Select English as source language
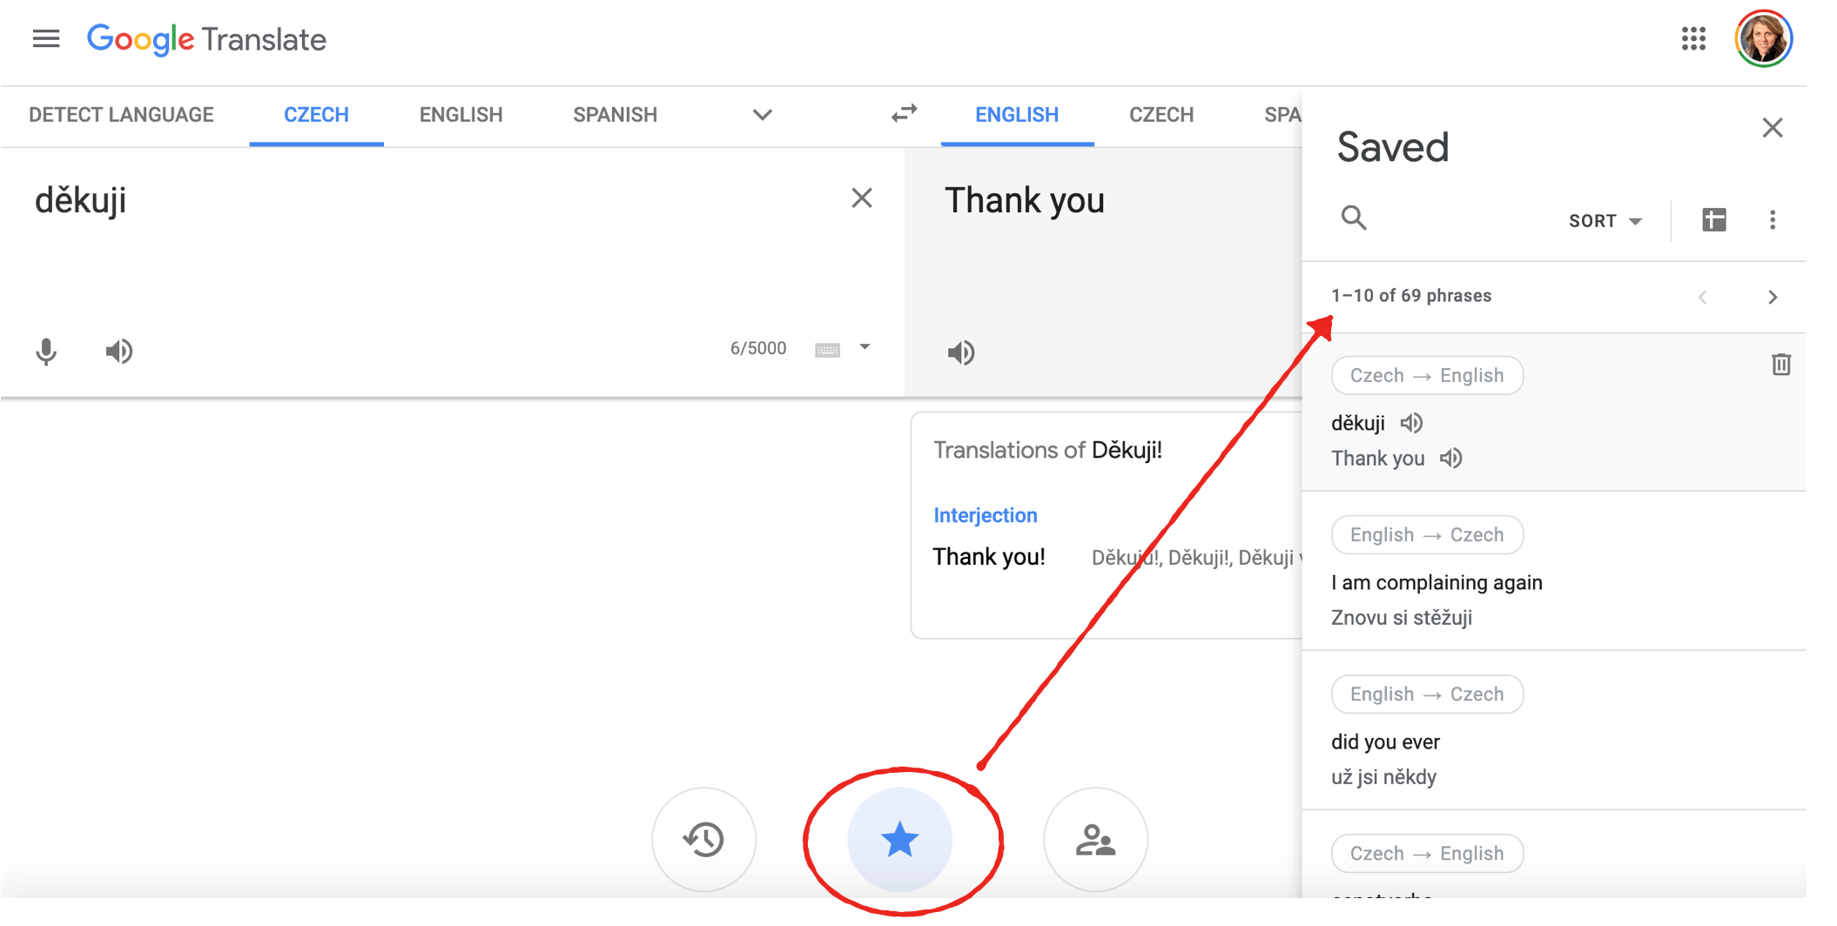The height and width of the screenshot is (926, 1837). [461, 115]
